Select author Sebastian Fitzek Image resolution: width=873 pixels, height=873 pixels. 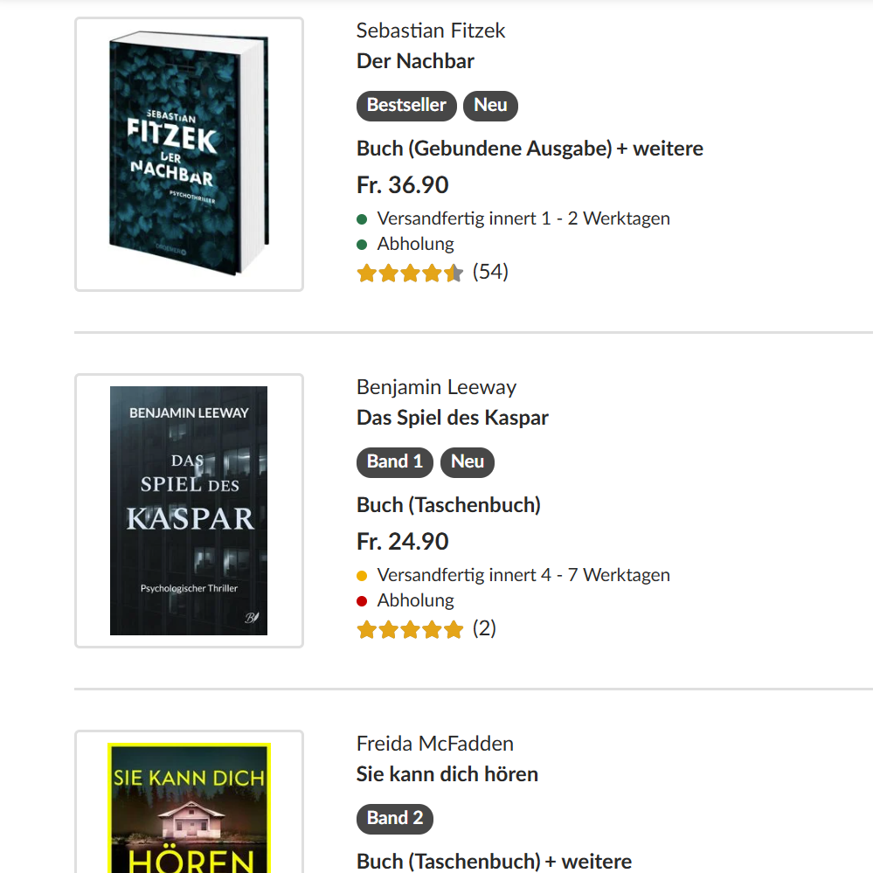tap(431, 31)
